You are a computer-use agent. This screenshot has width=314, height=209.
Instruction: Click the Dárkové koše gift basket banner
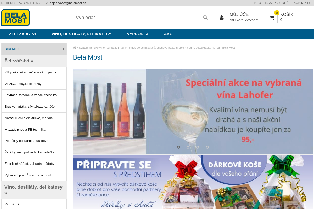pos(193,182)
